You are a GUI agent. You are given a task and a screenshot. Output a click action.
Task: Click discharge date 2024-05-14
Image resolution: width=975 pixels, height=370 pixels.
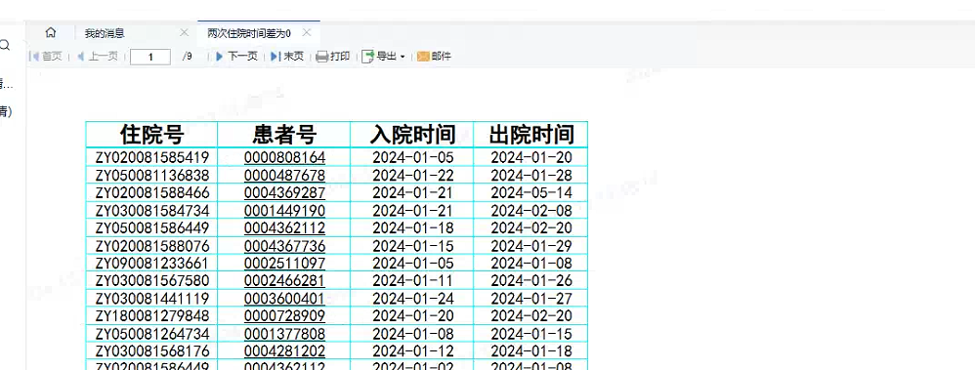click(531, 192)
